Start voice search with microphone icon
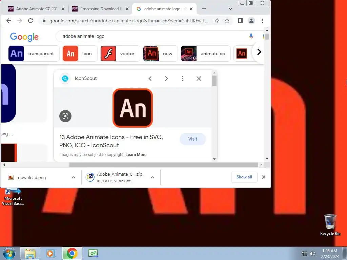347x260 pixels. coord(251,36)
